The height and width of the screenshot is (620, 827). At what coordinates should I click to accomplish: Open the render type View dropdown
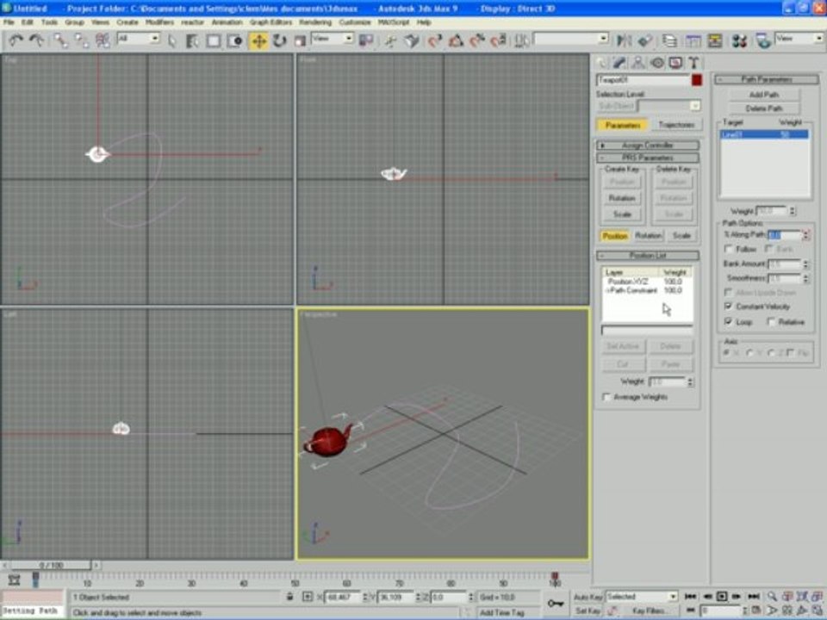(799, 39)
